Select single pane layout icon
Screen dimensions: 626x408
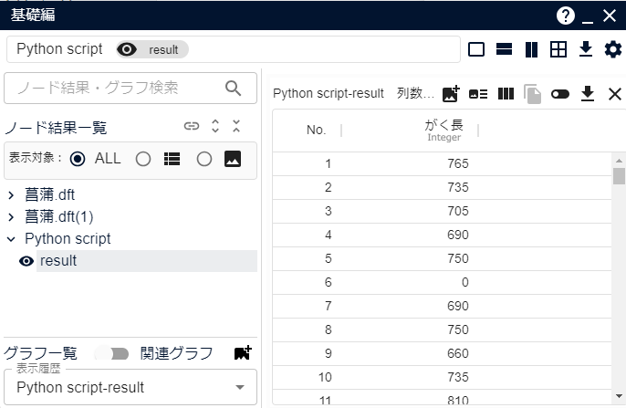tap(476, 49)
